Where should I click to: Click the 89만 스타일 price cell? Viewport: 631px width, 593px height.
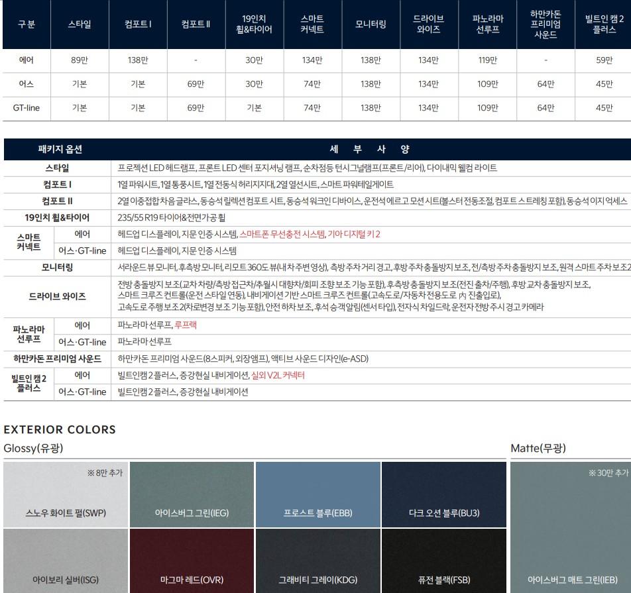[x=80, y=60]
